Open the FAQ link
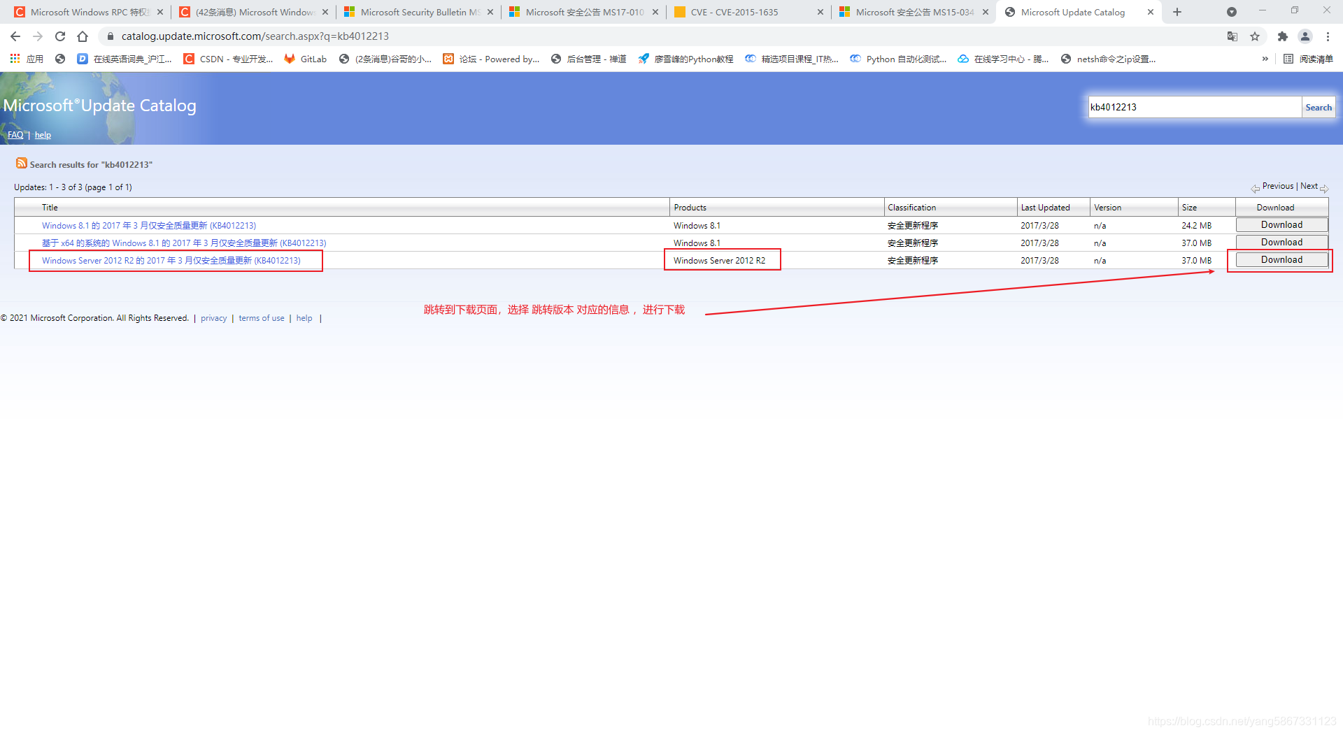The height and width of the screenshot is (734, 1343). click(x=15, y=134)
